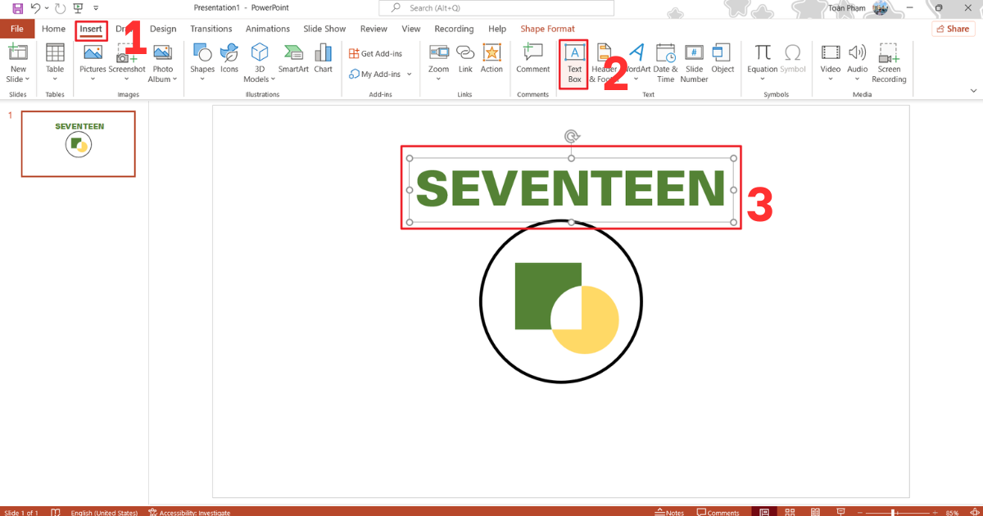Create a Photo Album
983x516 pixels.
pyautogui.click(x=162, y=62)
